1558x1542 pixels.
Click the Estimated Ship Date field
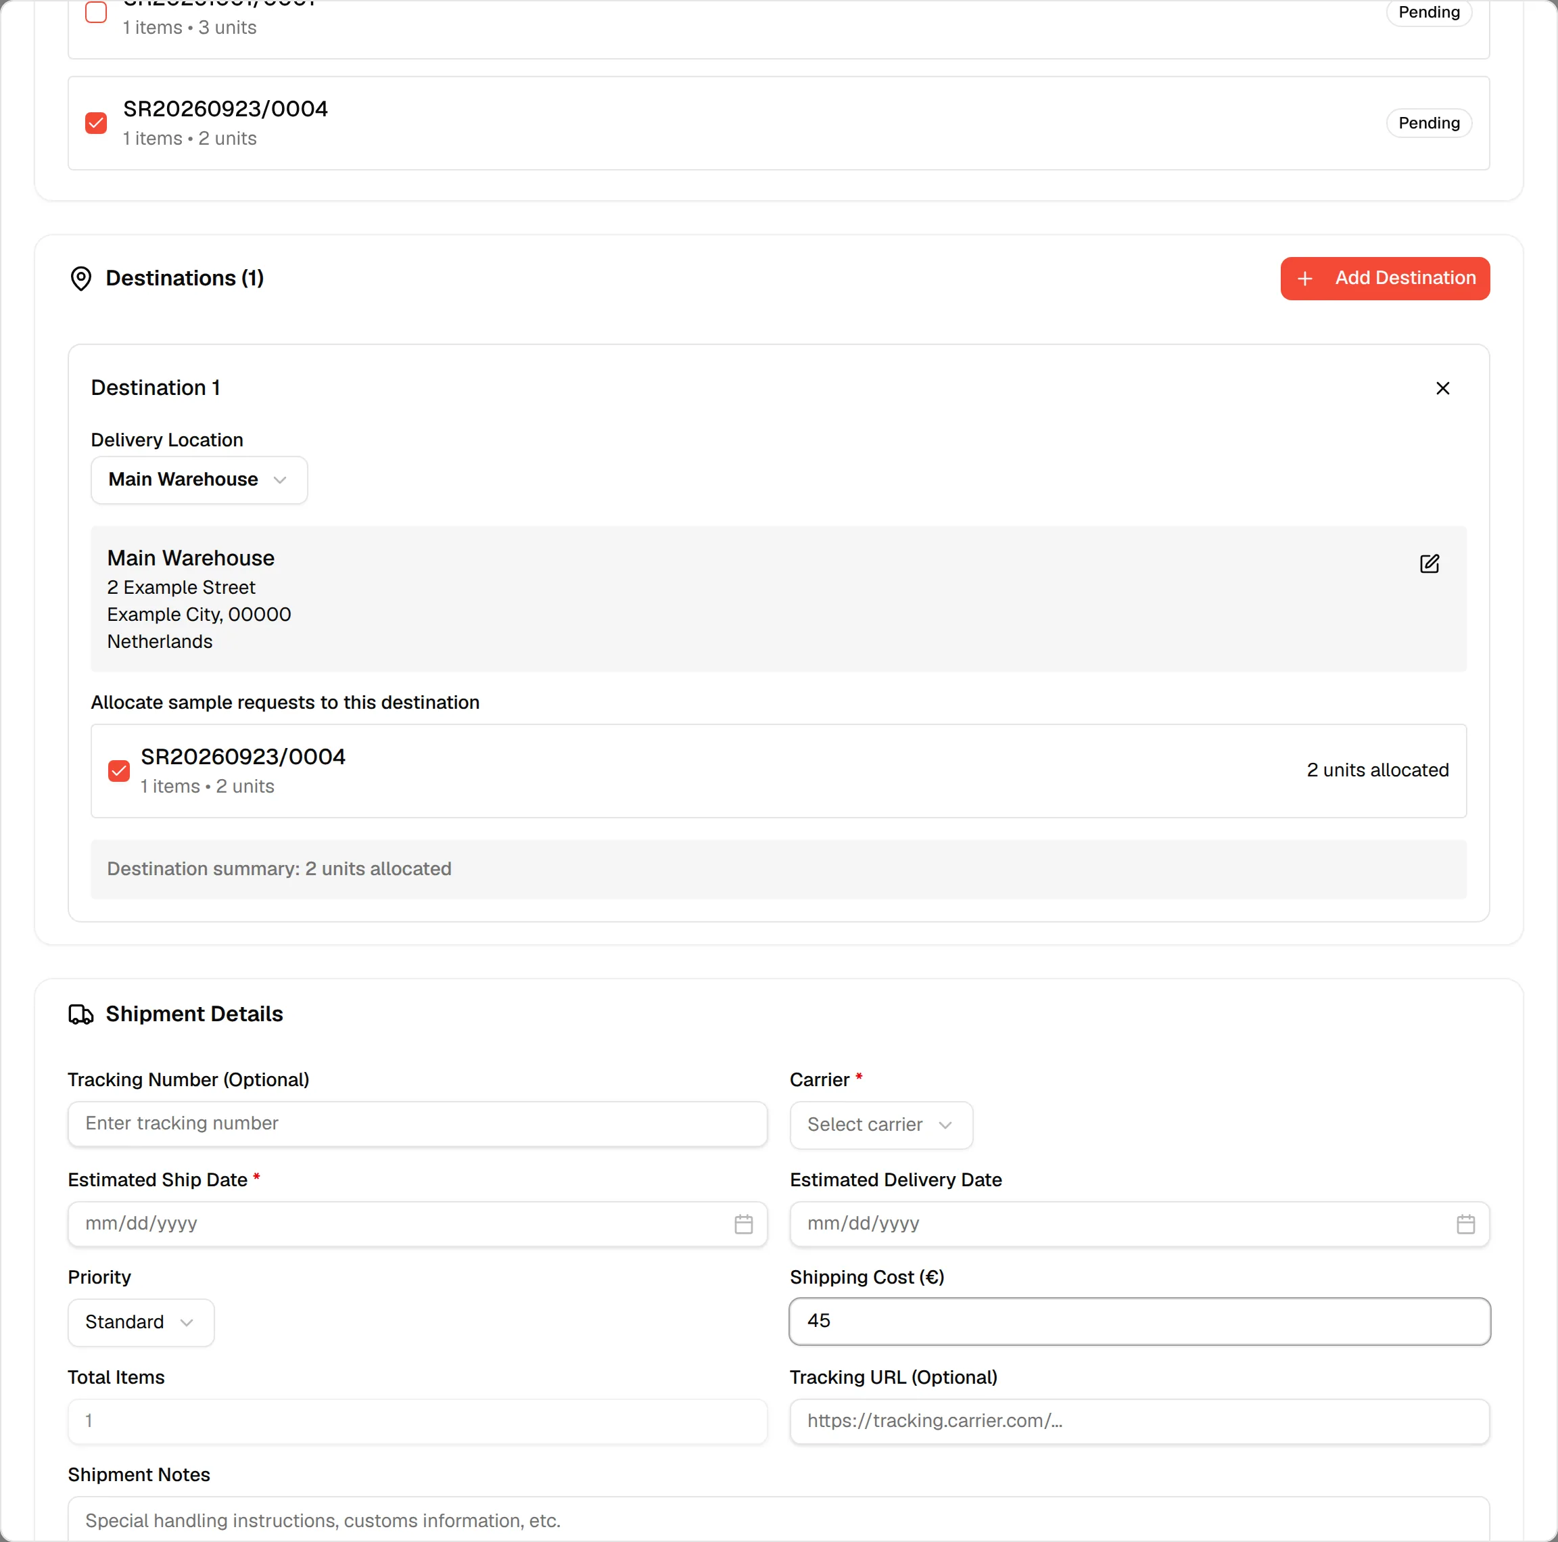pos(417,1223)
